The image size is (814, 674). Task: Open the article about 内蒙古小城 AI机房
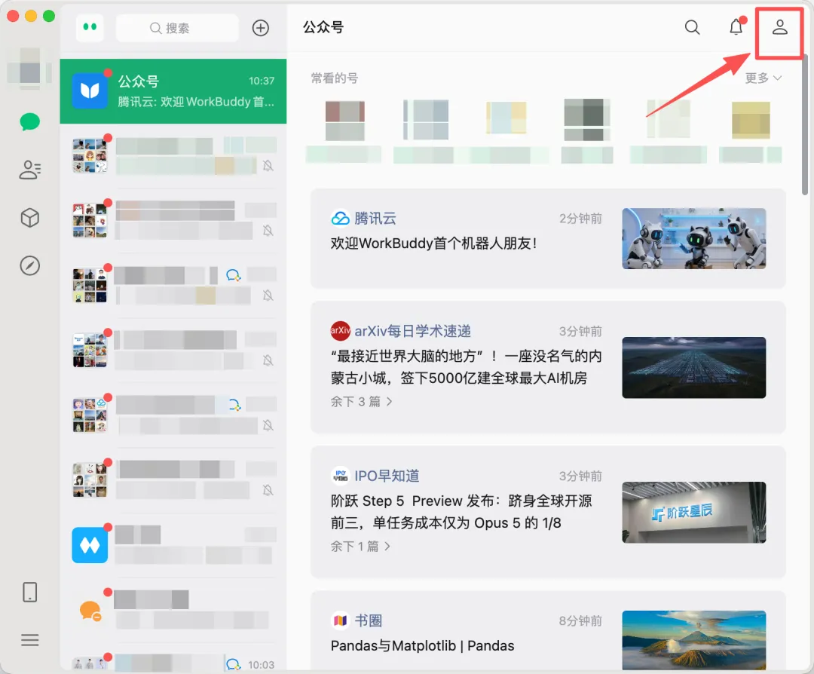coord(467,366)
